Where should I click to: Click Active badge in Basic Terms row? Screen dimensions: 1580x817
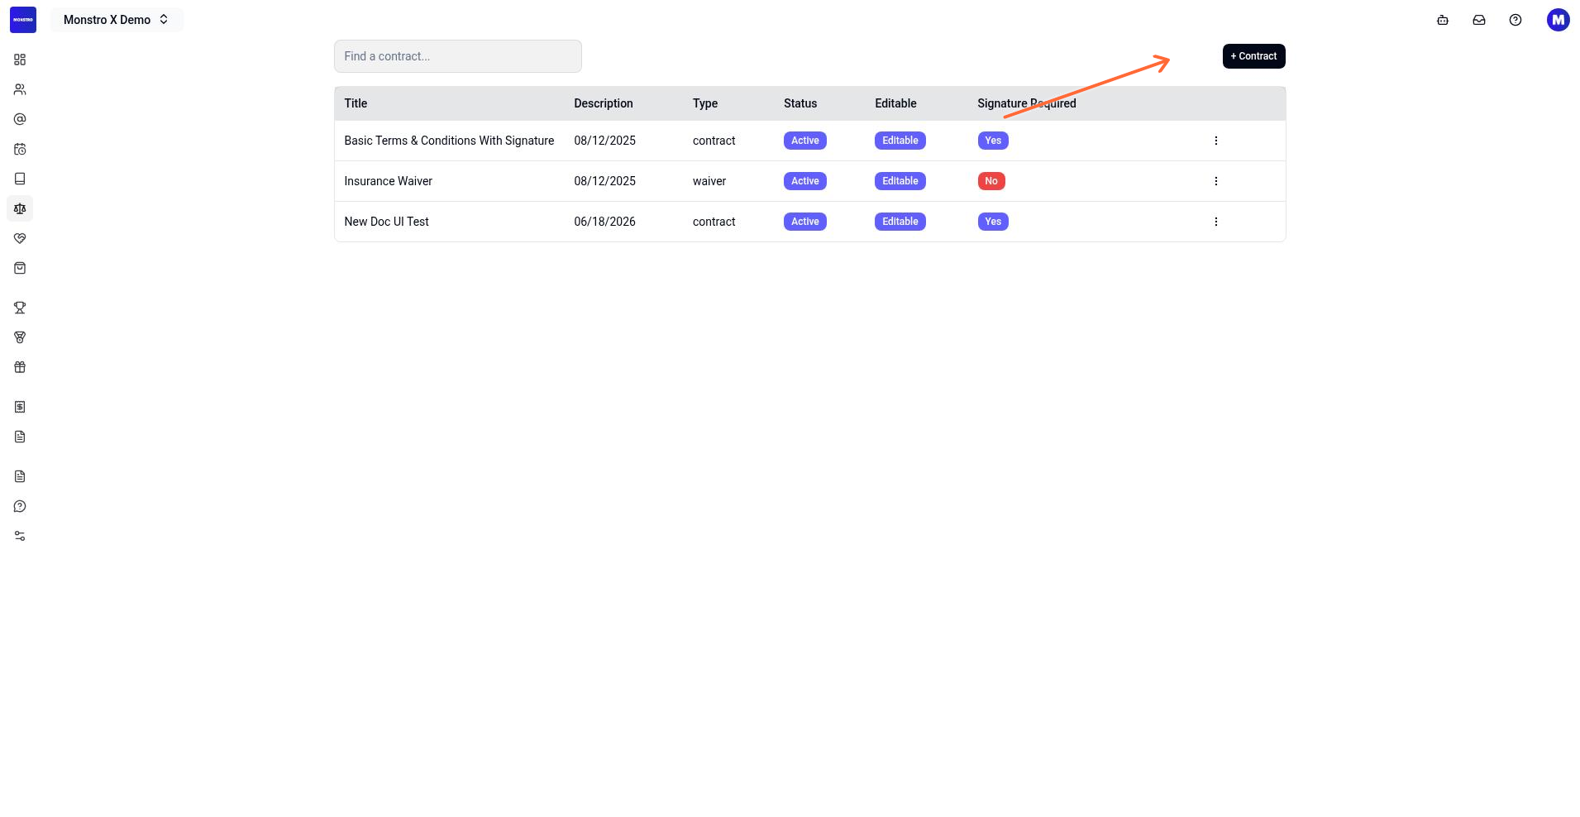(x=805, y=141)
